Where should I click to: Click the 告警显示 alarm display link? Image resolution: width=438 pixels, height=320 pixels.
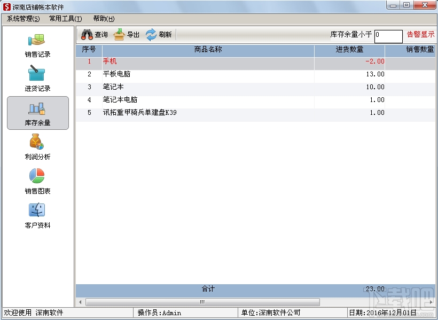point(421,35)
